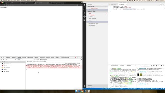Close the DevTools panel
165x93 pixels.
click(81, 57)
